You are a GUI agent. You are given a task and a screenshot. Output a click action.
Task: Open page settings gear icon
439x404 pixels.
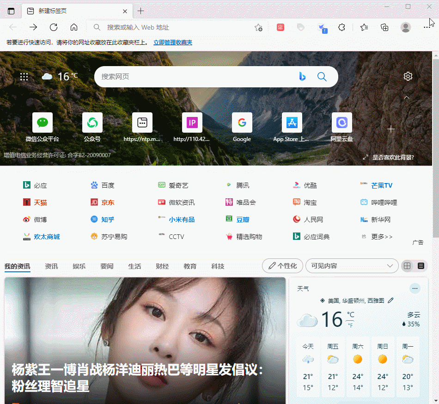point(408,76)
